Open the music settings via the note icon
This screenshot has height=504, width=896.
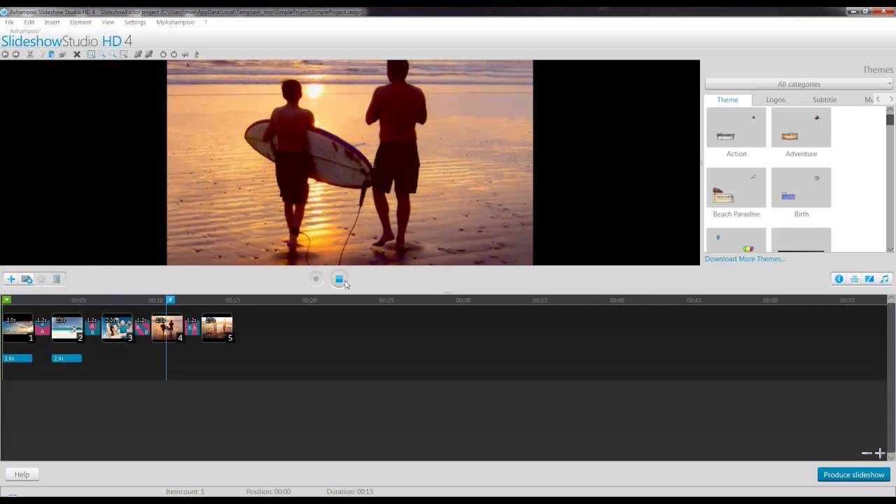(884, 279)
